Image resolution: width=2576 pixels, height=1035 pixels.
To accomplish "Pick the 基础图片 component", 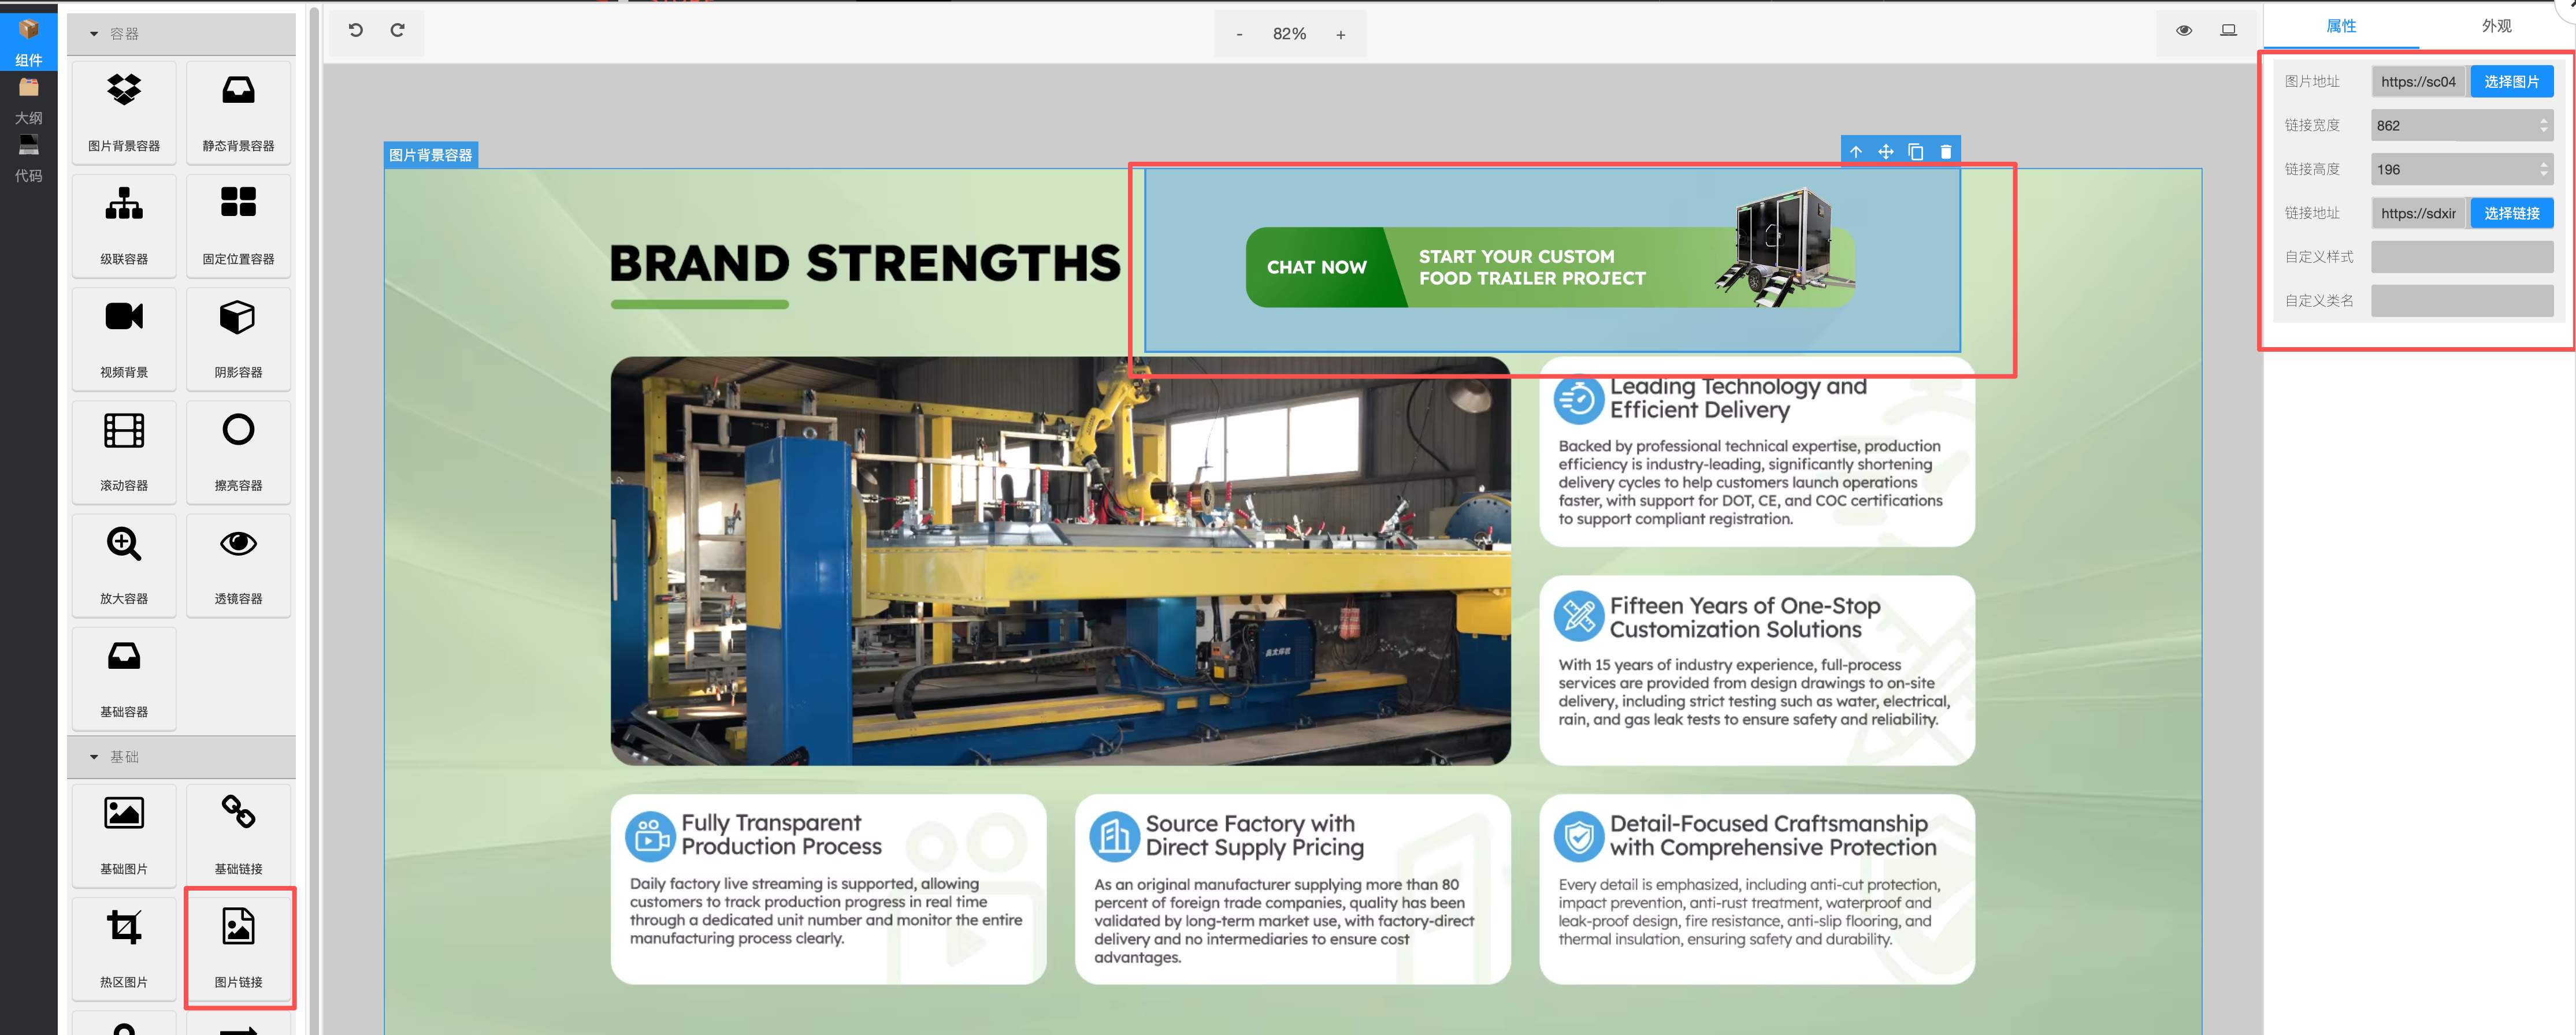I will click(124, 835).
